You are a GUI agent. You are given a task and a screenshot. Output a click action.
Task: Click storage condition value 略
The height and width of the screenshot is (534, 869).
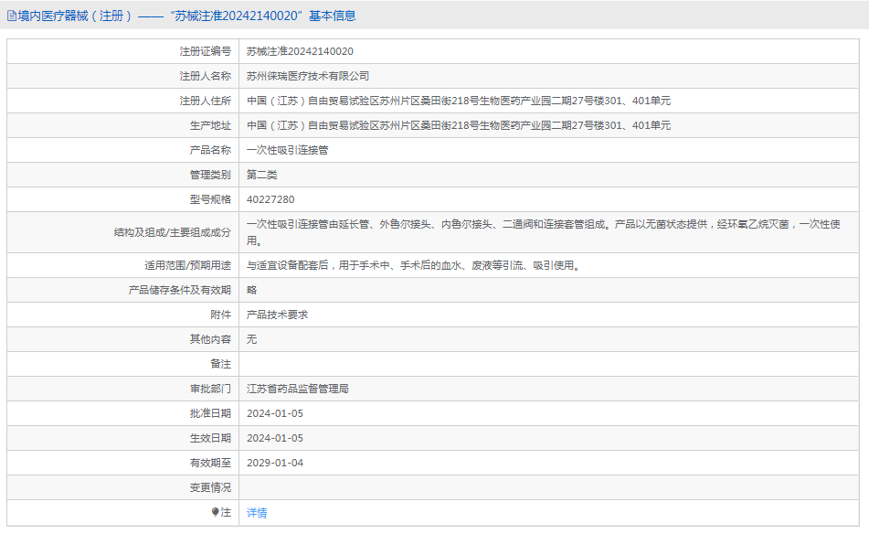pos(251,290)
